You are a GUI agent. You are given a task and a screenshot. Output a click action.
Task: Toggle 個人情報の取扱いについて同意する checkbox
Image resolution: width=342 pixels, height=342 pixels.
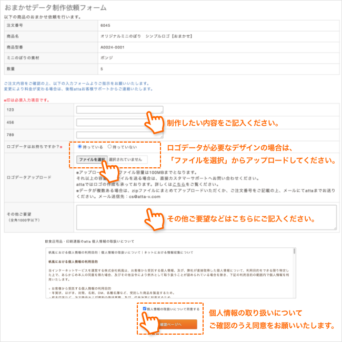tap(144, 308)
